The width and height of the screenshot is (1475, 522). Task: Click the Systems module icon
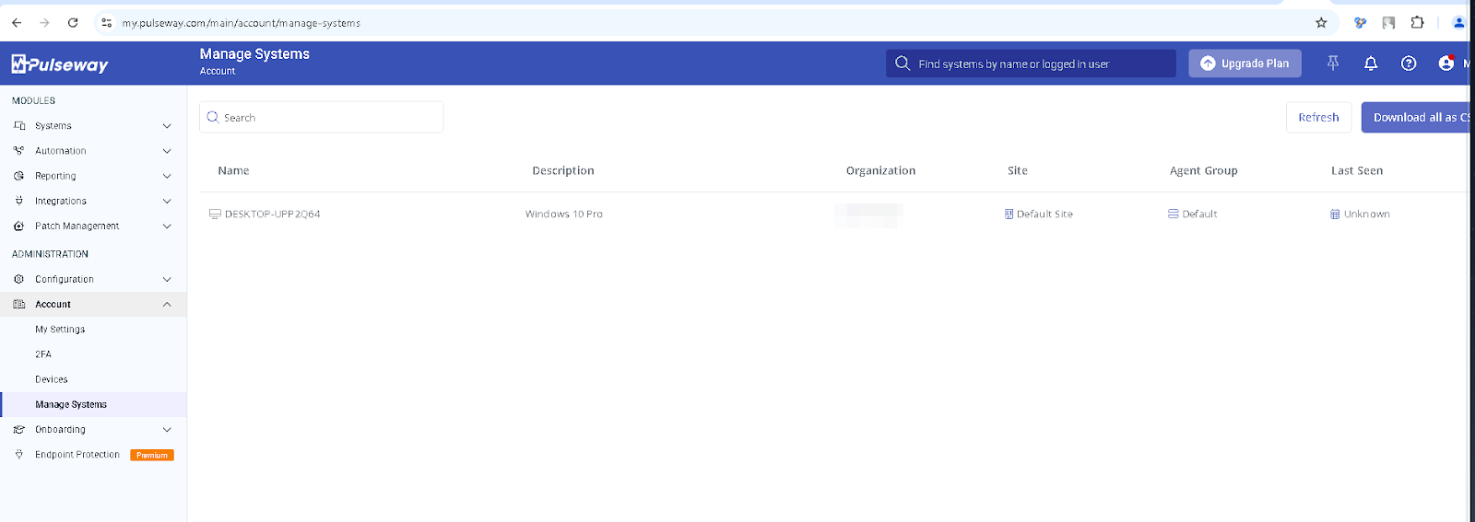click(19, 125)
